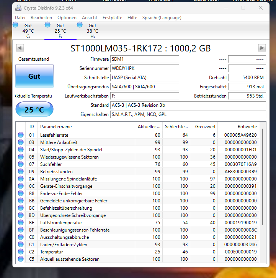
Task: Click the Betriebsstunden value 953 Std.
Action: pos(247,96)
